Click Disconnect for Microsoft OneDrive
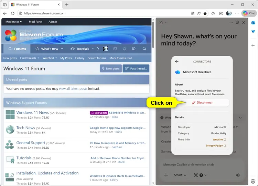 coord(202,102)
